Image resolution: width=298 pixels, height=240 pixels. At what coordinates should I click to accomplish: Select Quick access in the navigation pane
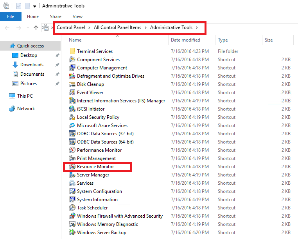click(31, 46)
